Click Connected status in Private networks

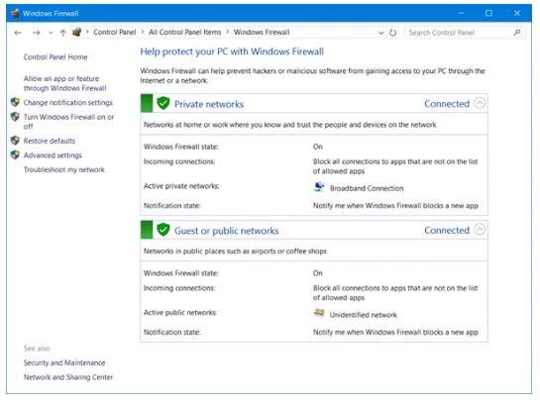coord(447,104)
